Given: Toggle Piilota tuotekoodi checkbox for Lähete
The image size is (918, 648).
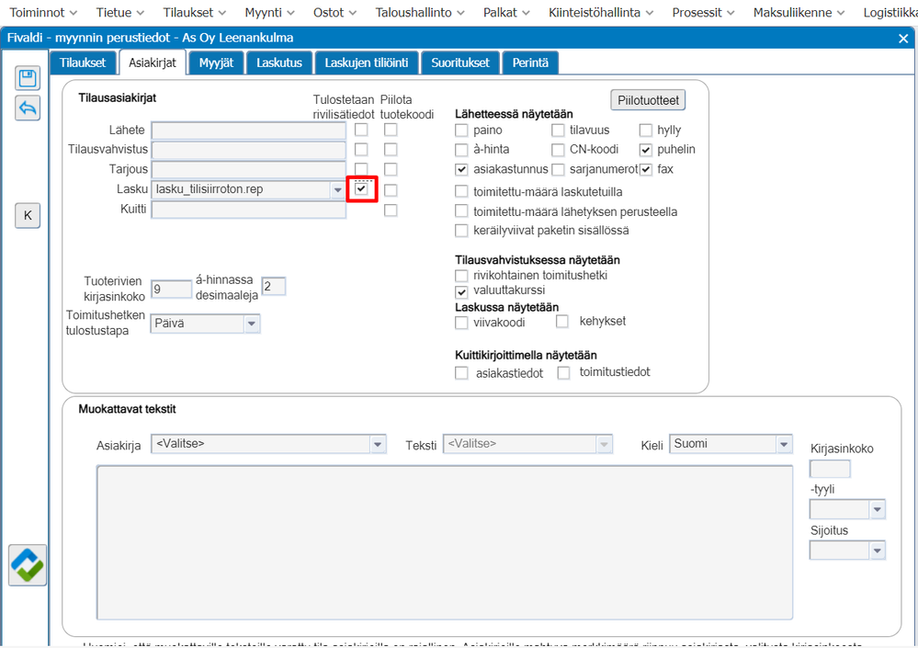Looking at the screenshot, I should pos(391,130).
